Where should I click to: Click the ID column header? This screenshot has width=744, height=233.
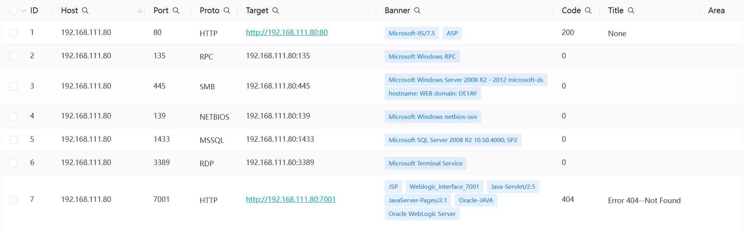point(34,10)
